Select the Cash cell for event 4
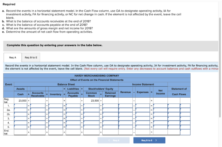Viewport: 222px width, 147px height. click(x=21, y=123)
